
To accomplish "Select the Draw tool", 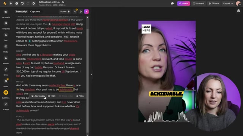I will (x=6, y=72).
